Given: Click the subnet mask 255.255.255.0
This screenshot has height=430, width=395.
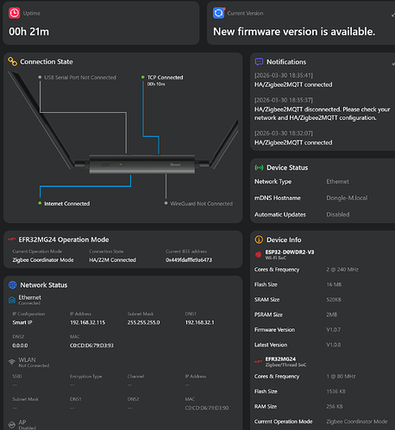Looking at the screenshot, I should tap(143, 322).
